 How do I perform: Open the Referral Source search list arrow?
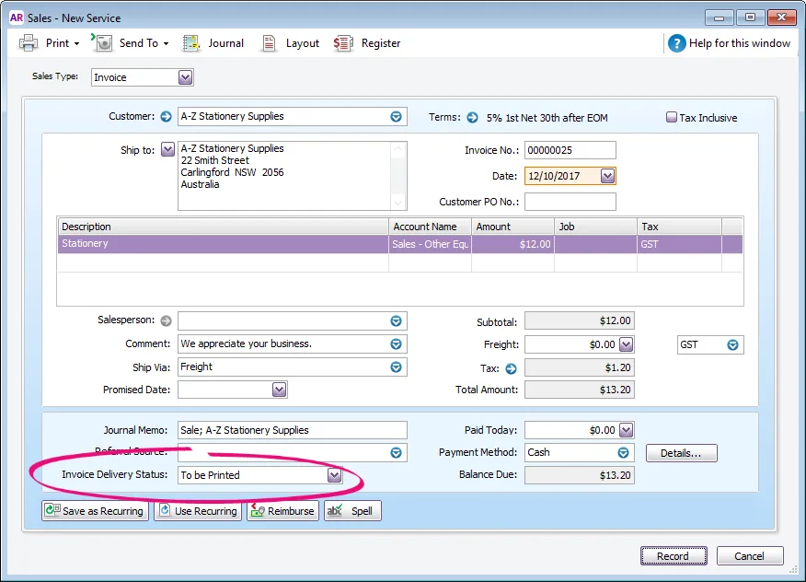396,453
